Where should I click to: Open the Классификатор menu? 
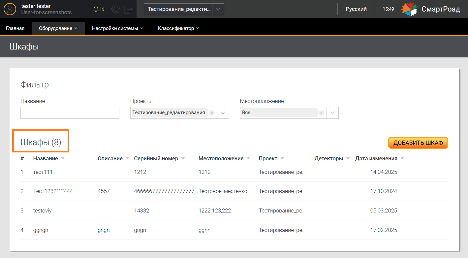178,28
